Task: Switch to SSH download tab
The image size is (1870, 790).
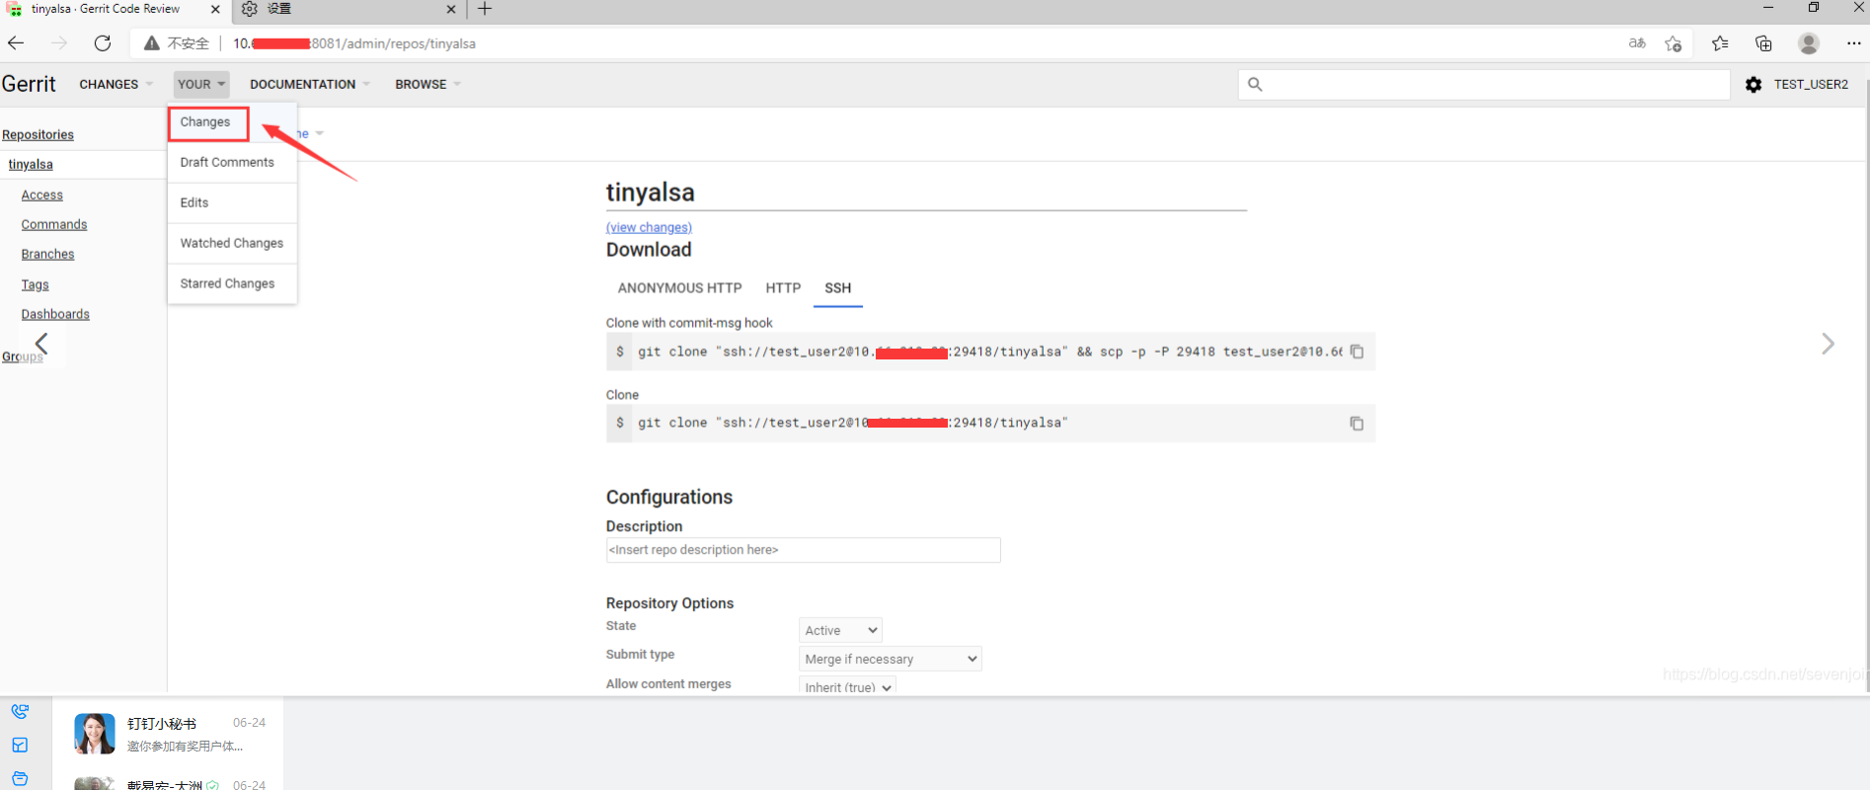Action: 838,288
